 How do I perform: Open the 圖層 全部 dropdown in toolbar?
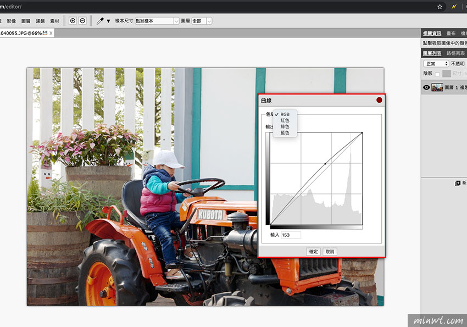click(202, 21)
